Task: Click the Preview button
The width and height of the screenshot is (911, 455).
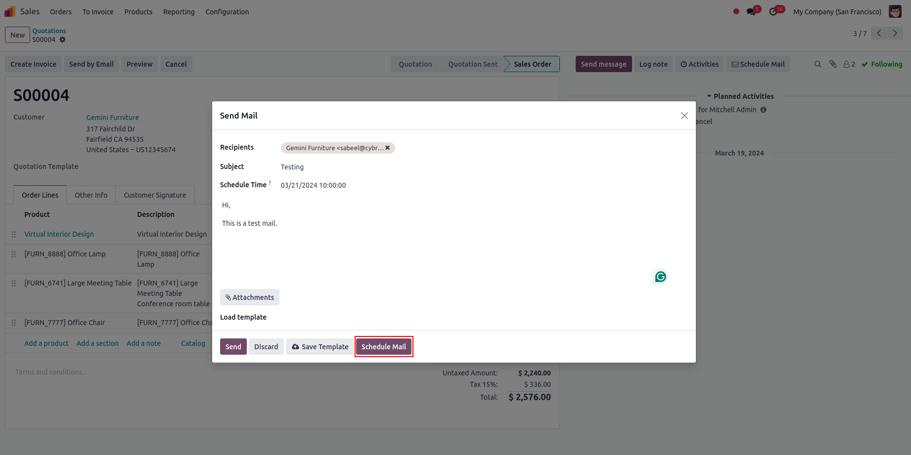Action: click(139, 64)
